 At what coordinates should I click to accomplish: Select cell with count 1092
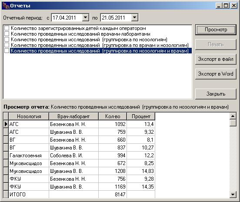[113, 124]
